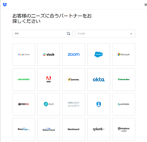
Task: Open the Symantec partner tile
Action: (x=74, y=79)
